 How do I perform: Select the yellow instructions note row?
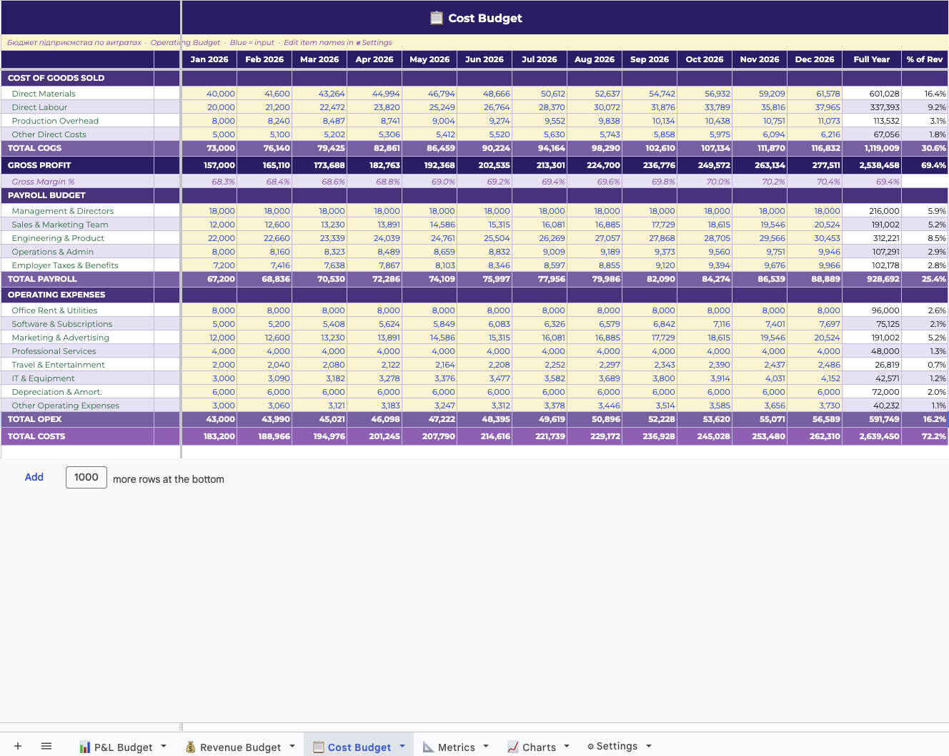tap(474, 42)
